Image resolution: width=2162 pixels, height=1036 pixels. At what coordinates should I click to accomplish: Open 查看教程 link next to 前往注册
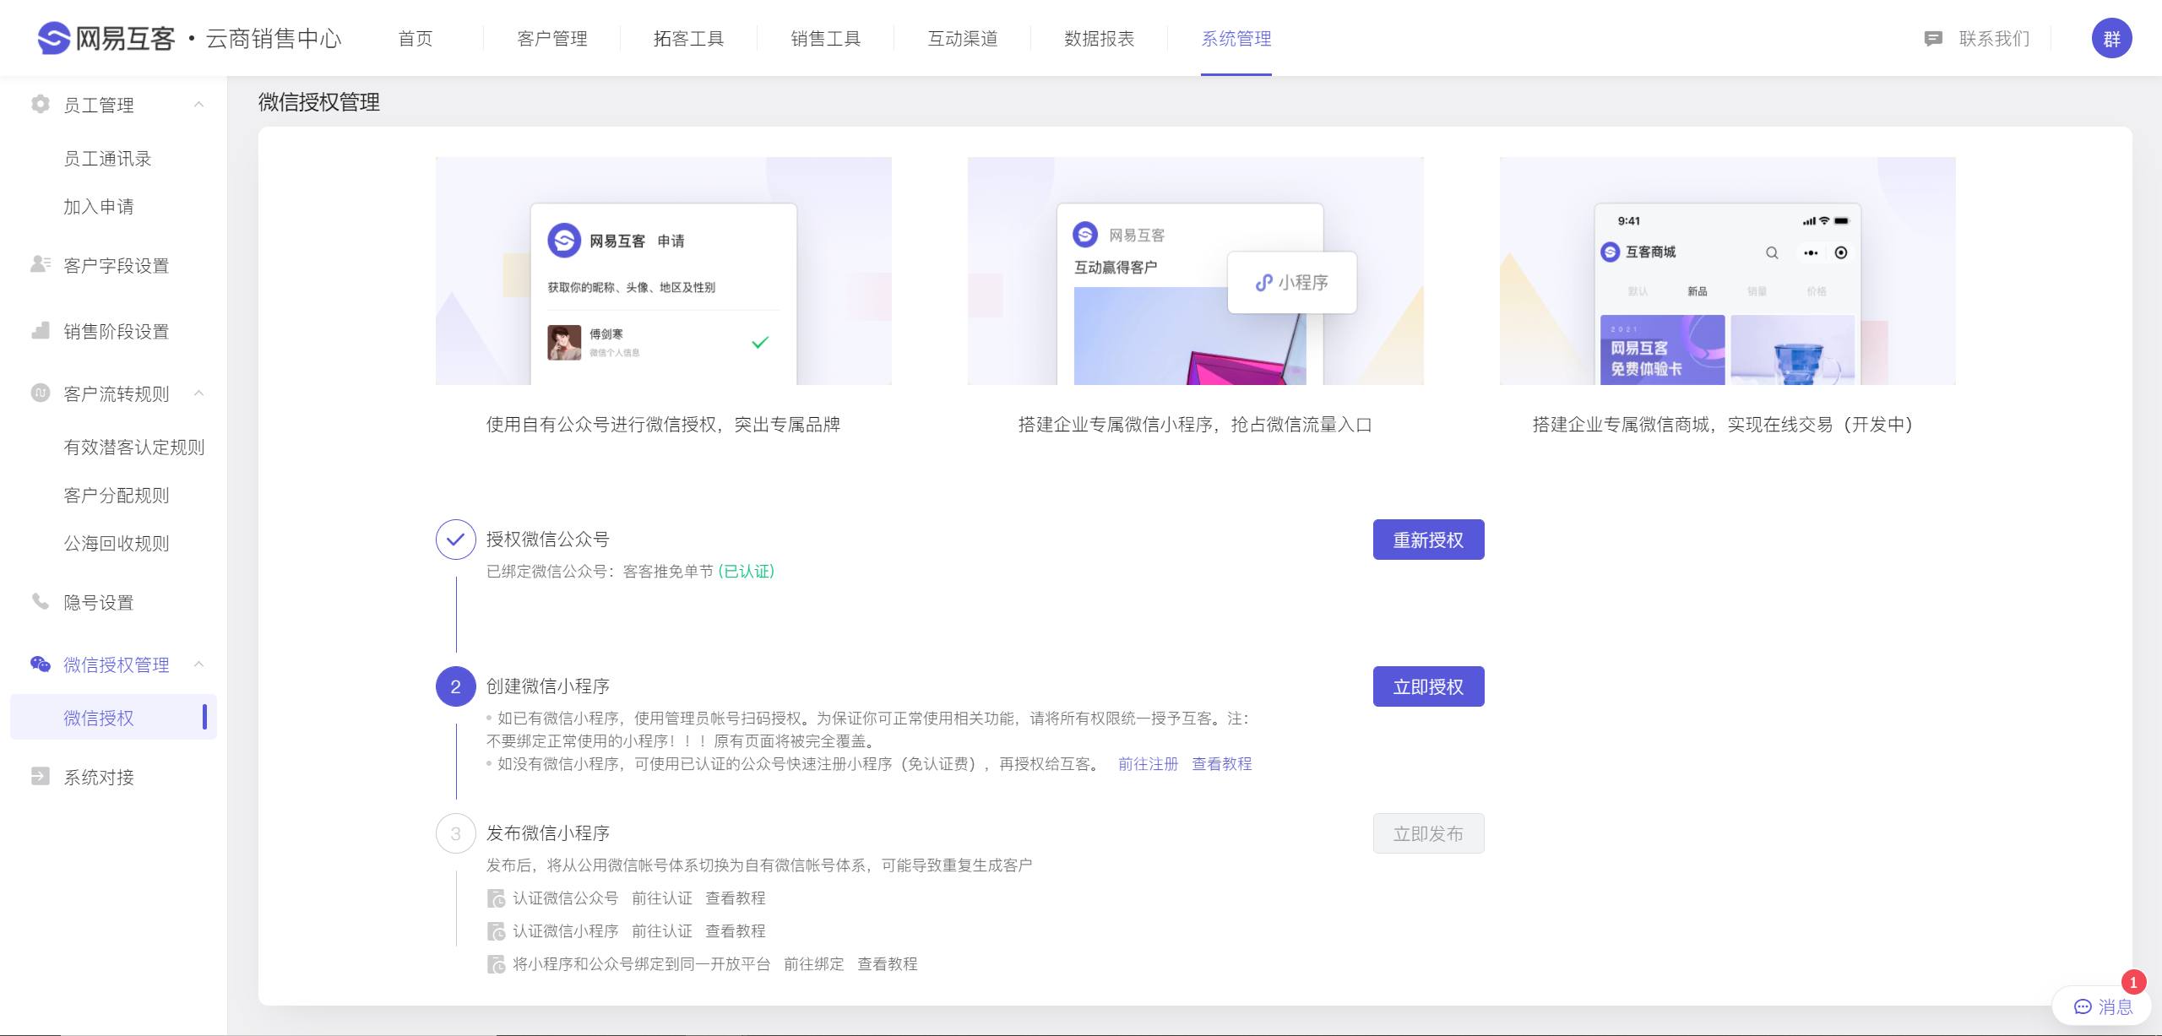click(x=1221, y=764)
